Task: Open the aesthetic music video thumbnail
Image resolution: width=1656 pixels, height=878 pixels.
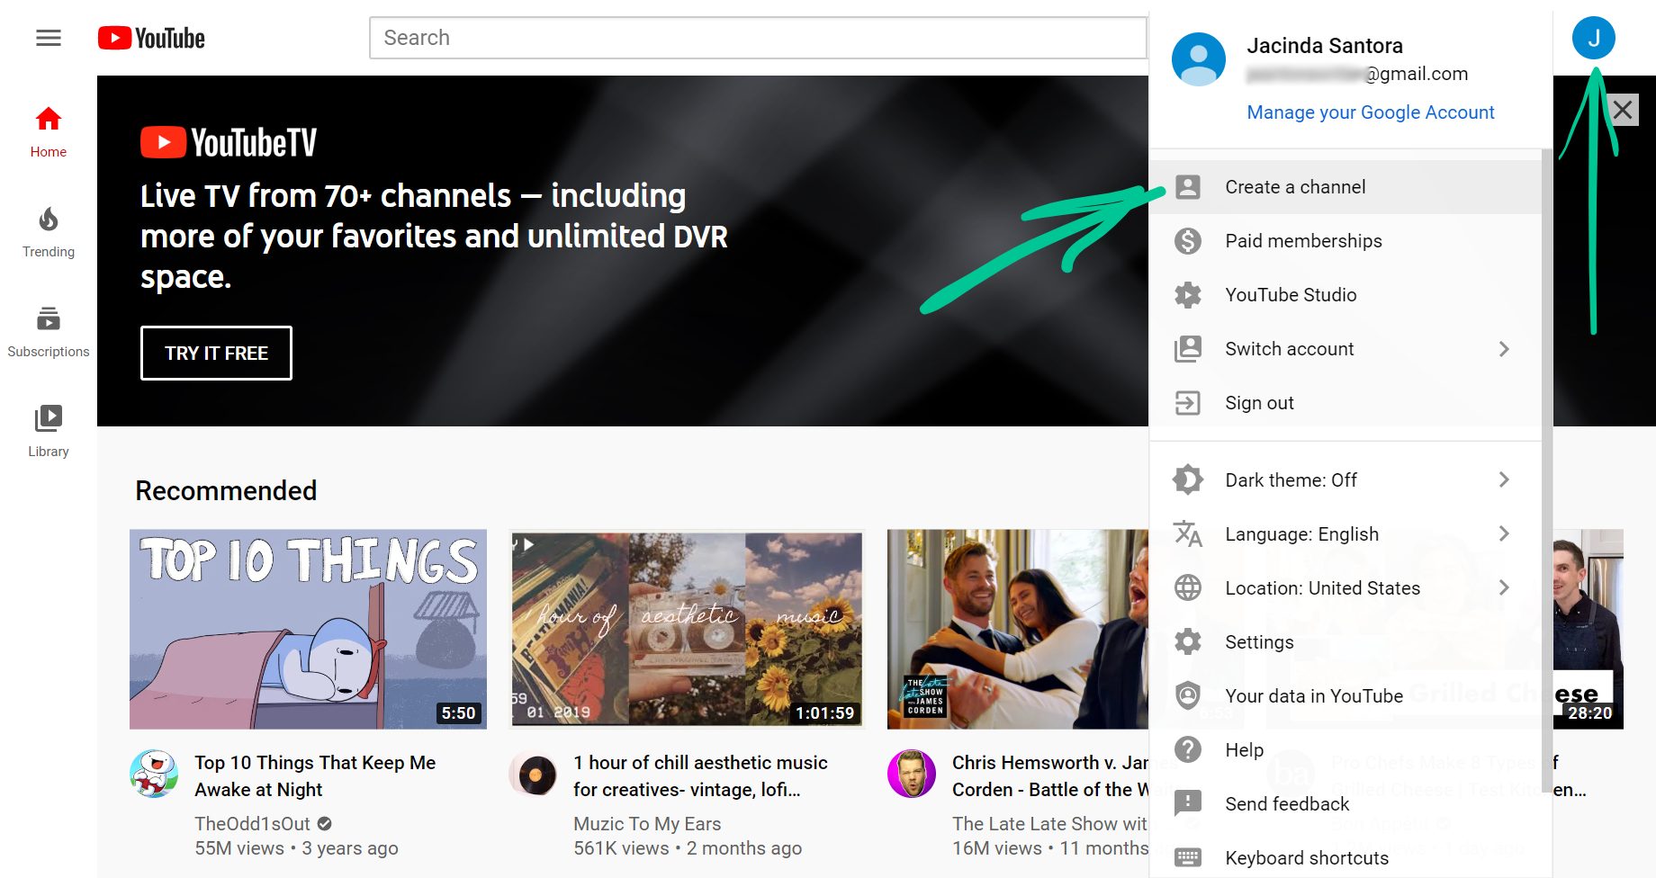Action: click(687, 629)
